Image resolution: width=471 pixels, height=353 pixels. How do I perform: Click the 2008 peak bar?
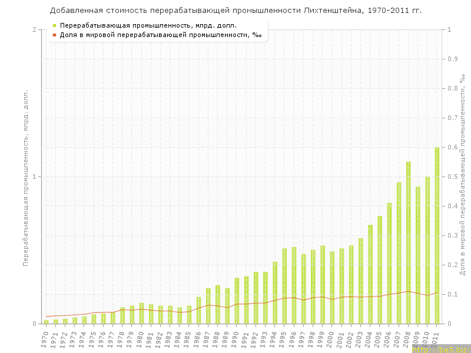point(408,242)
